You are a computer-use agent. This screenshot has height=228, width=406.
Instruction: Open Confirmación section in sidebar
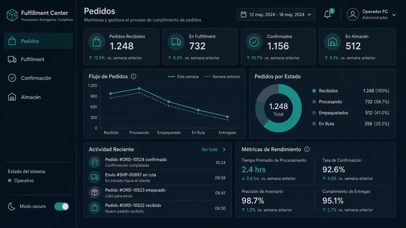click(x=38, y=78)
